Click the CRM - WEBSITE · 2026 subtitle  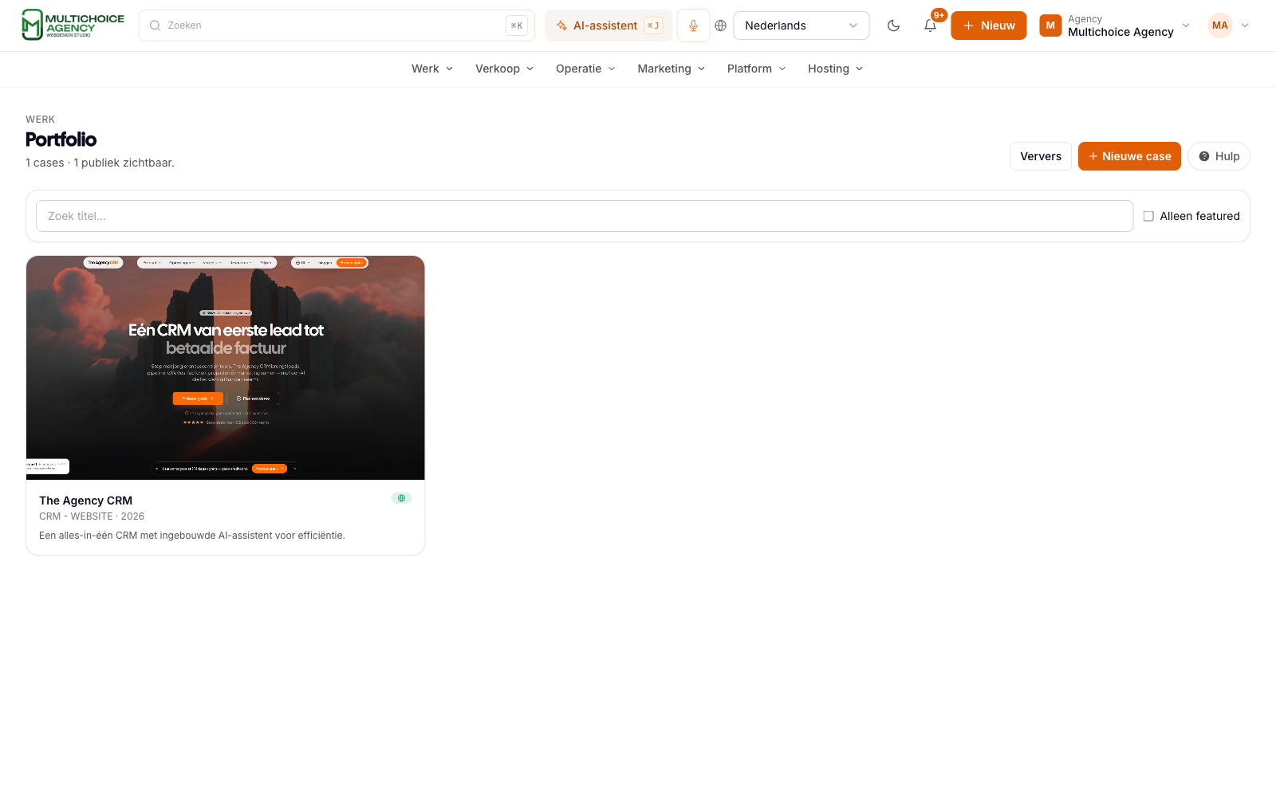click(x=92, y=516)
